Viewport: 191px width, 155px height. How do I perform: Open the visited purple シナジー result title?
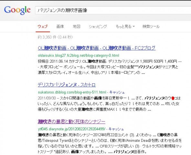[x=71, y=121]
